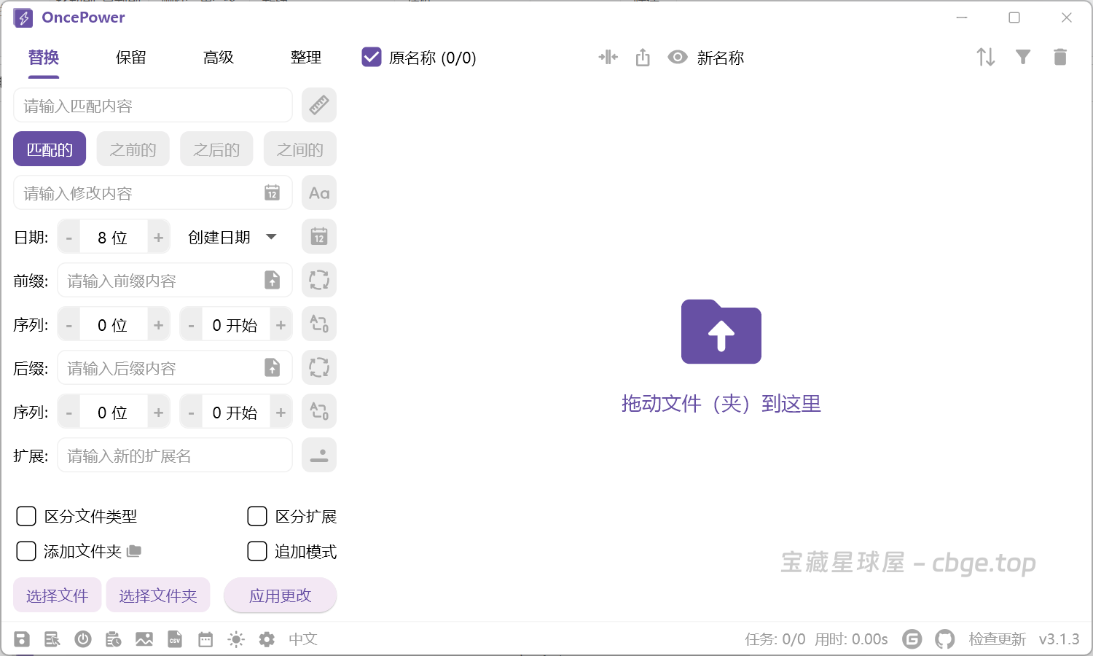The image size is (1093, 656).
Task: Click the picture icon in status bar
Action: click(144, 639)
